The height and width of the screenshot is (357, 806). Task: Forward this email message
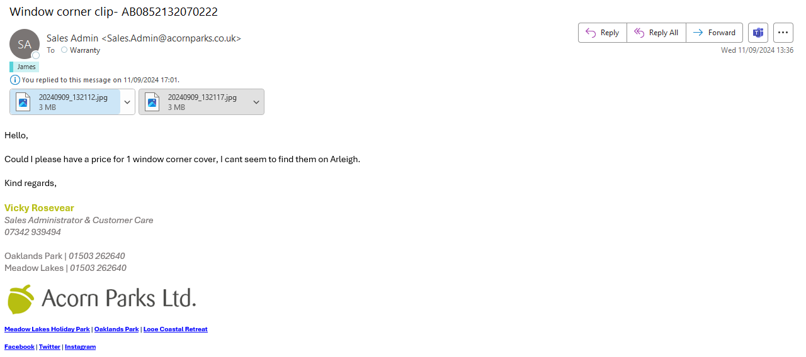pos(714,33)
